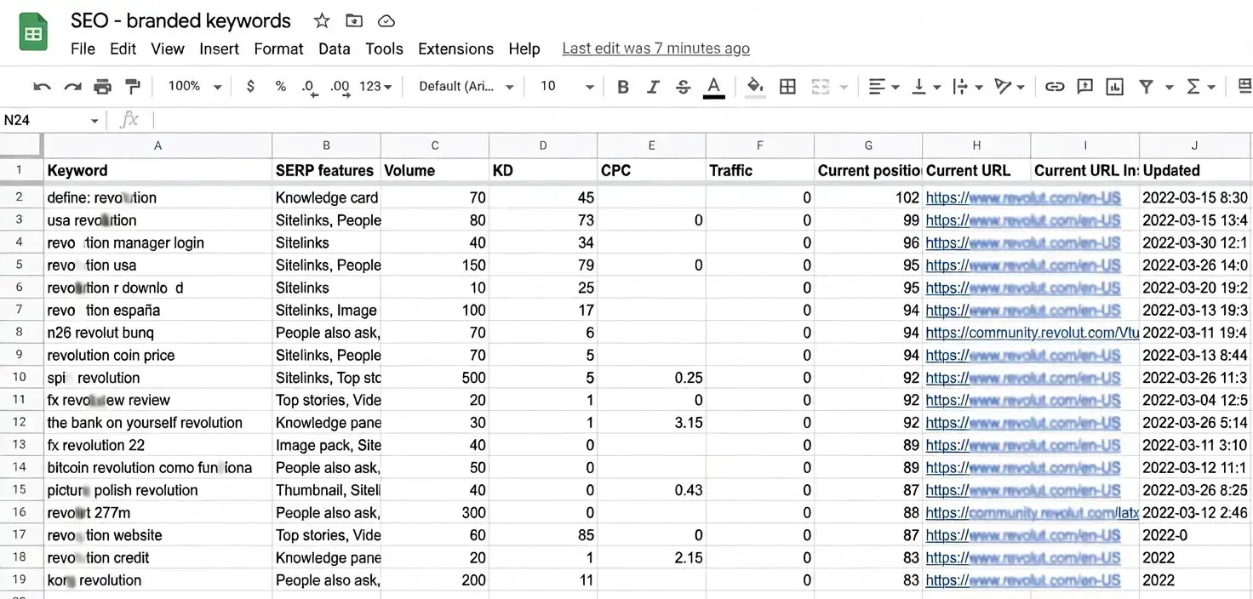
Task: Open the fill color picker
Action: point(755,87)
